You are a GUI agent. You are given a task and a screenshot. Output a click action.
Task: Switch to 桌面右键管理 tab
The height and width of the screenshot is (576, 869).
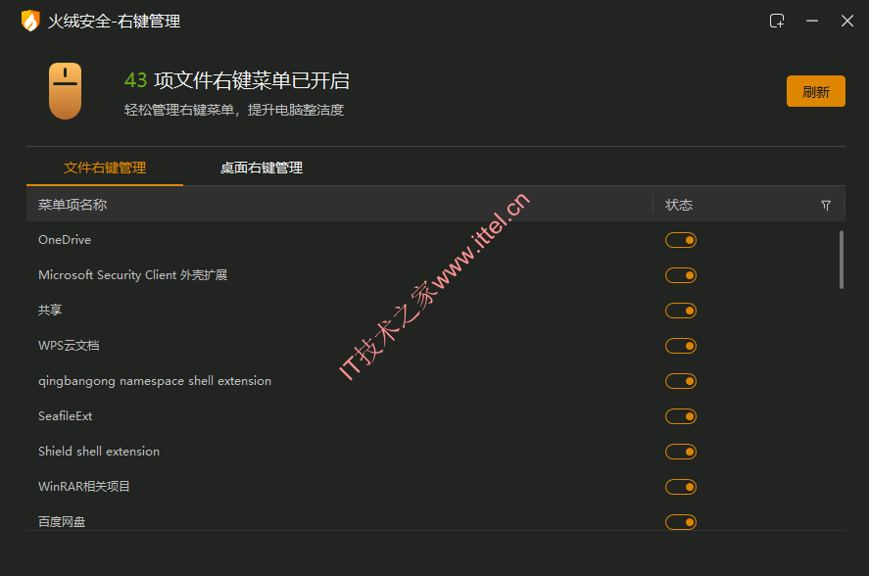pos(262,168)
